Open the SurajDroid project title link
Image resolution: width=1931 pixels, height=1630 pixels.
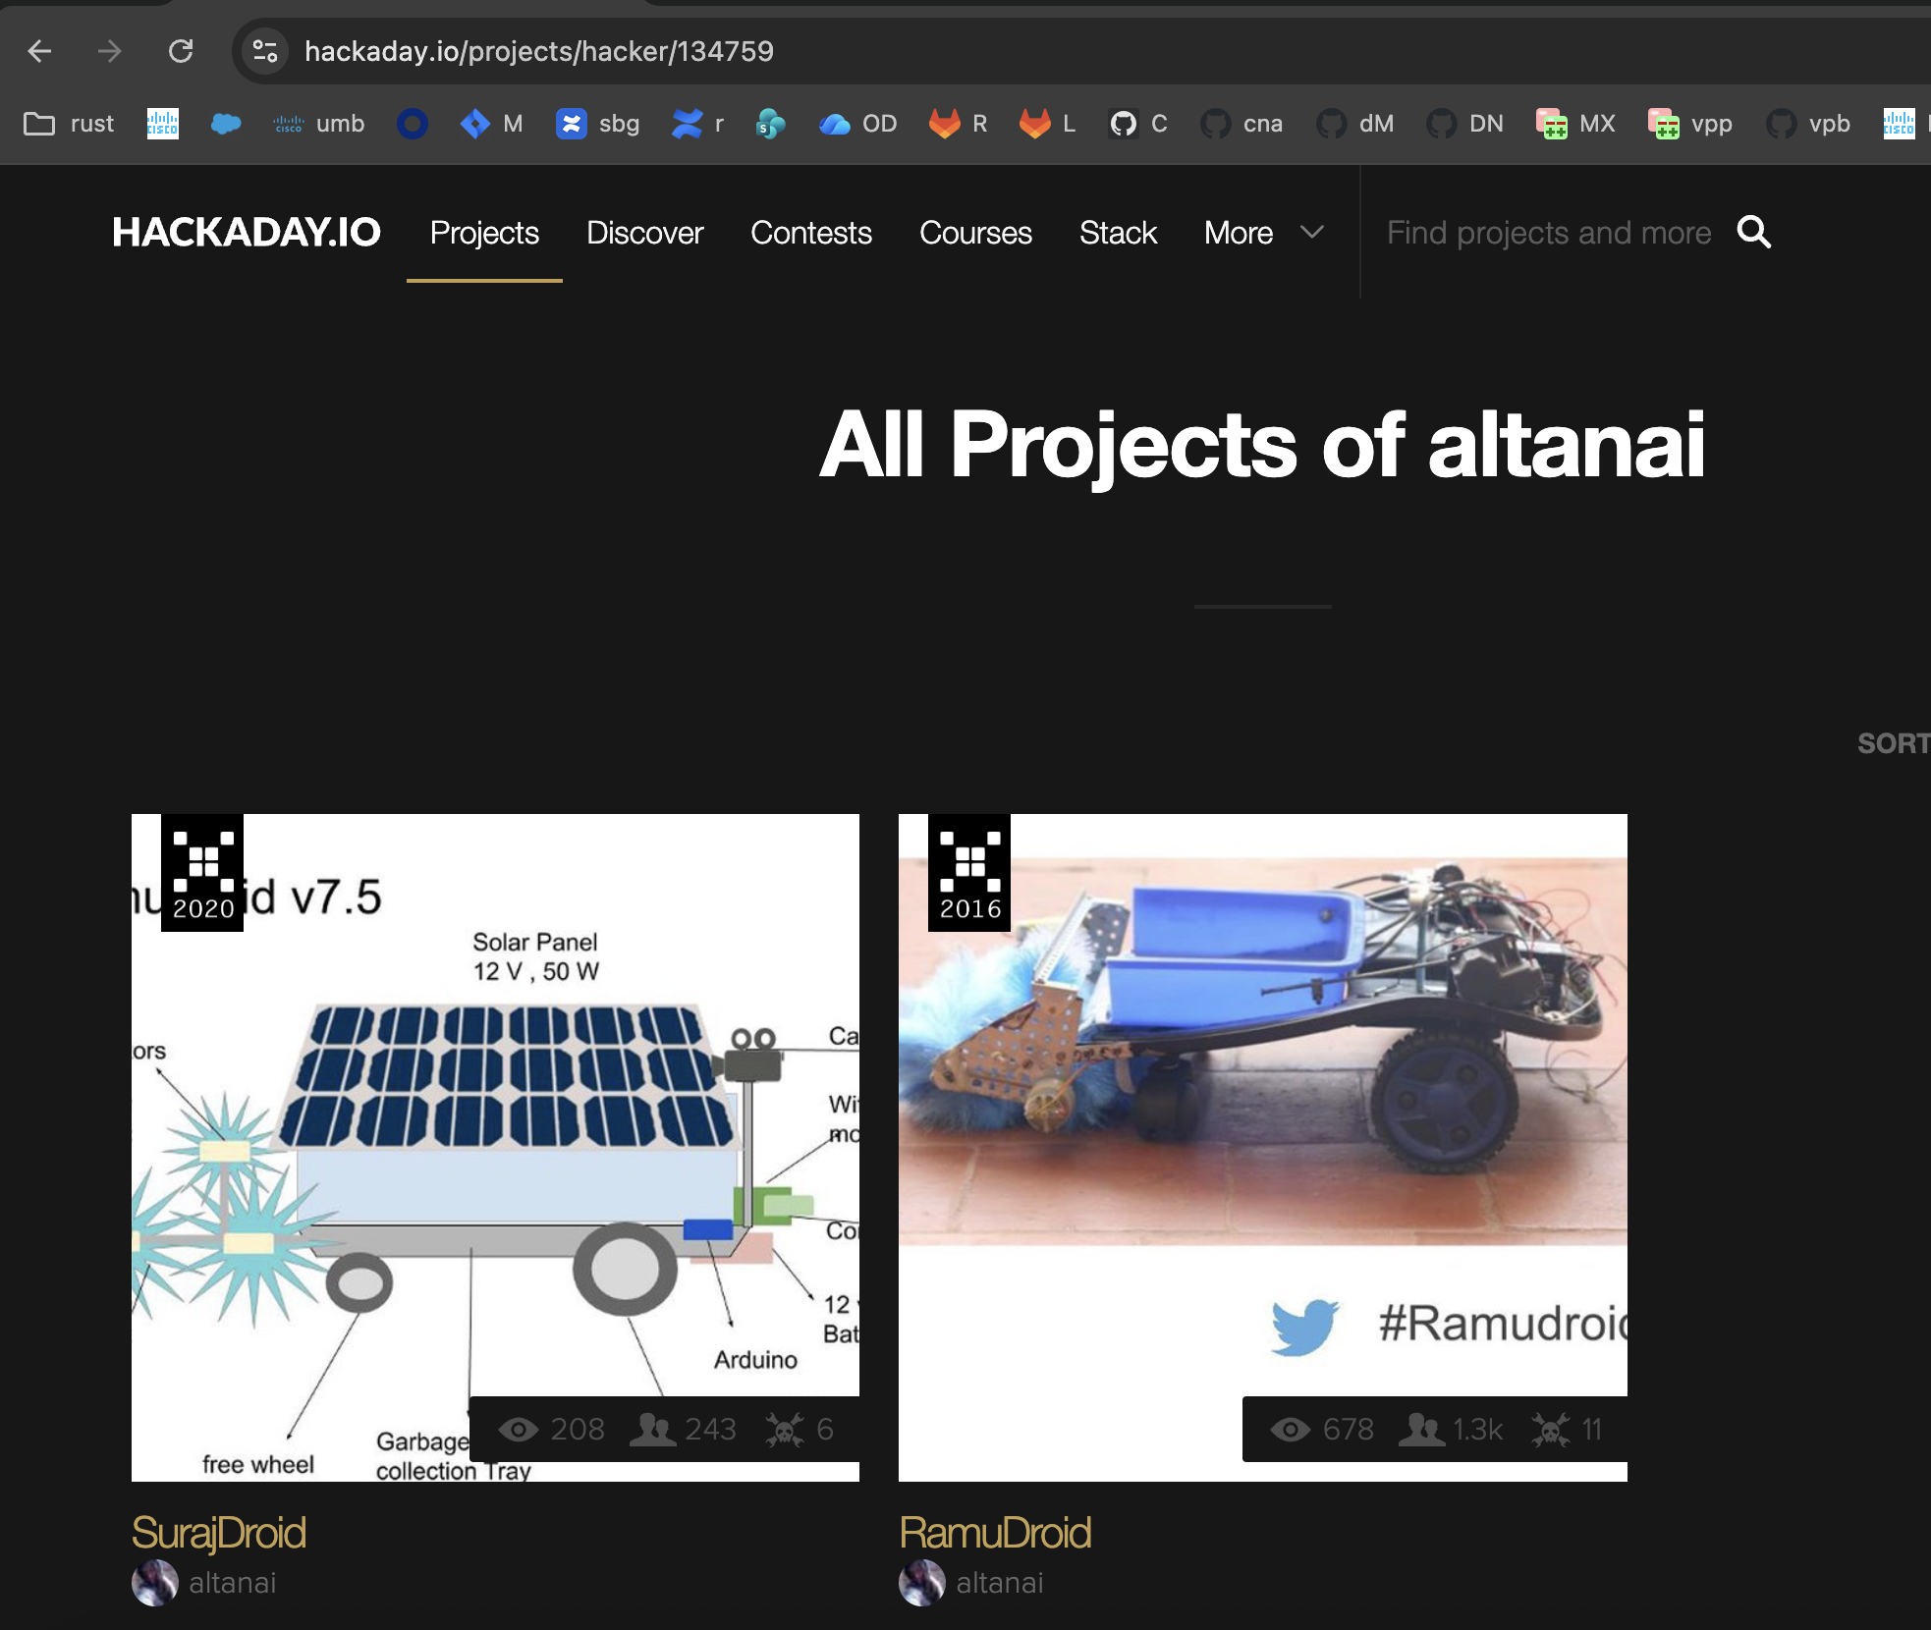(x=219, y=1533)
